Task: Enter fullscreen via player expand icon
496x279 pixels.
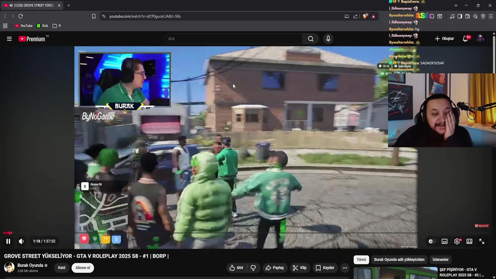Action: [482, 241]
